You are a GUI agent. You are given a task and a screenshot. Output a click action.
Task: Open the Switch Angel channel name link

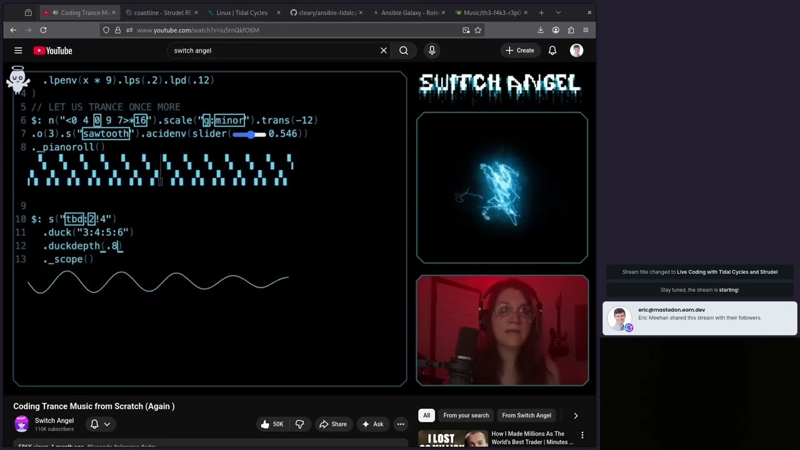coord(54,421)
